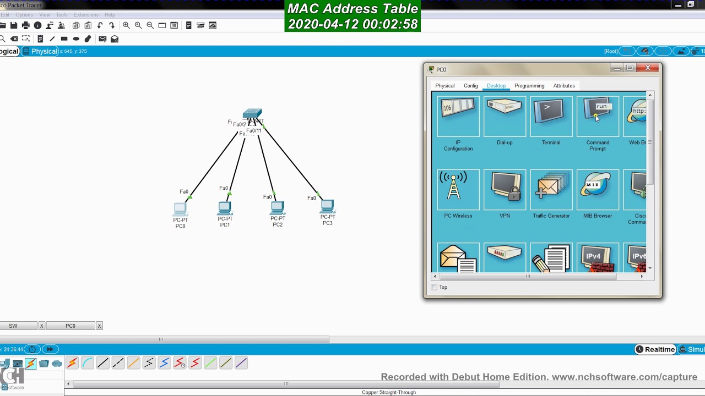Viewport: 705px width, 396px height.
Task: Select the Connections lightning device category
Action: [30, 364]
